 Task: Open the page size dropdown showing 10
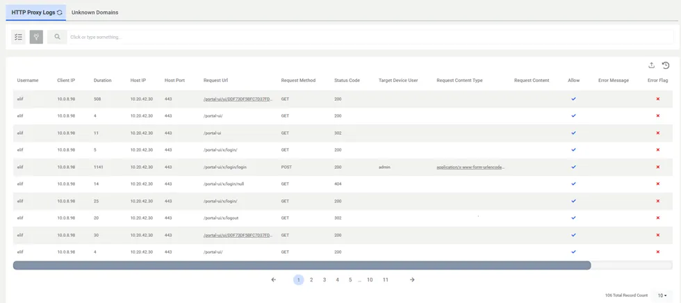click(x=662, y=295)
